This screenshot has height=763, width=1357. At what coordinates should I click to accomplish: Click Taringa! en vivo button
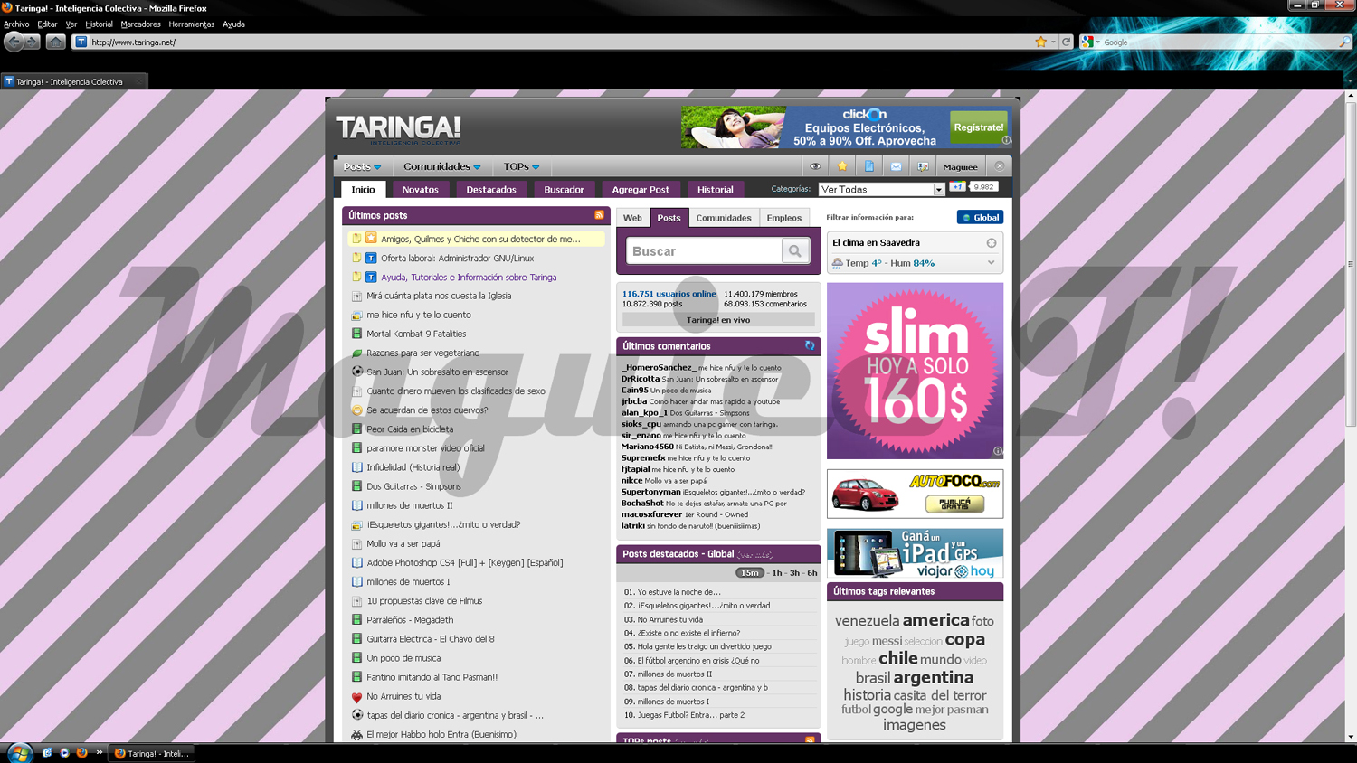coord(718,319)
